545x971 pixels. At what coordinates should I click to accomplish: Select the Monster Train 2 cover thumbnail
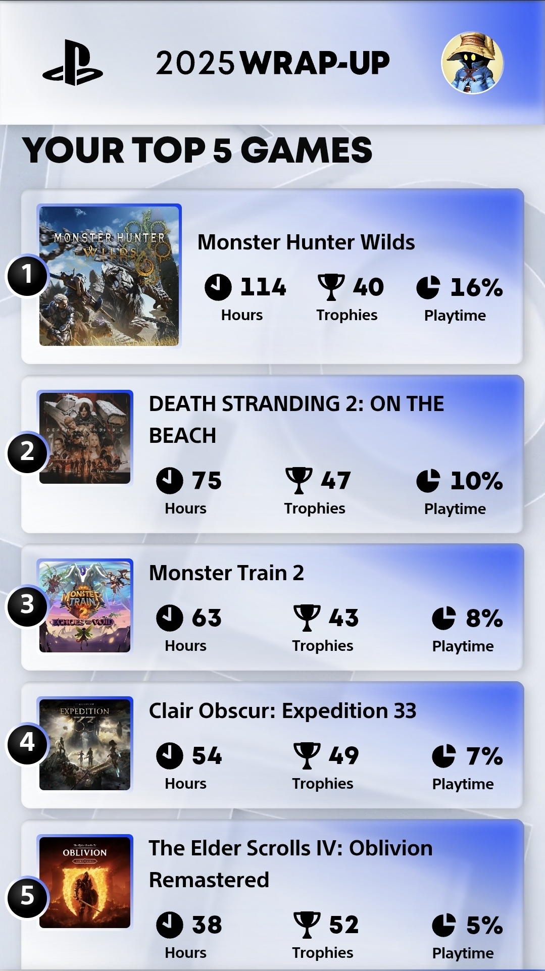pyautogui.click(x=85, y=605)
